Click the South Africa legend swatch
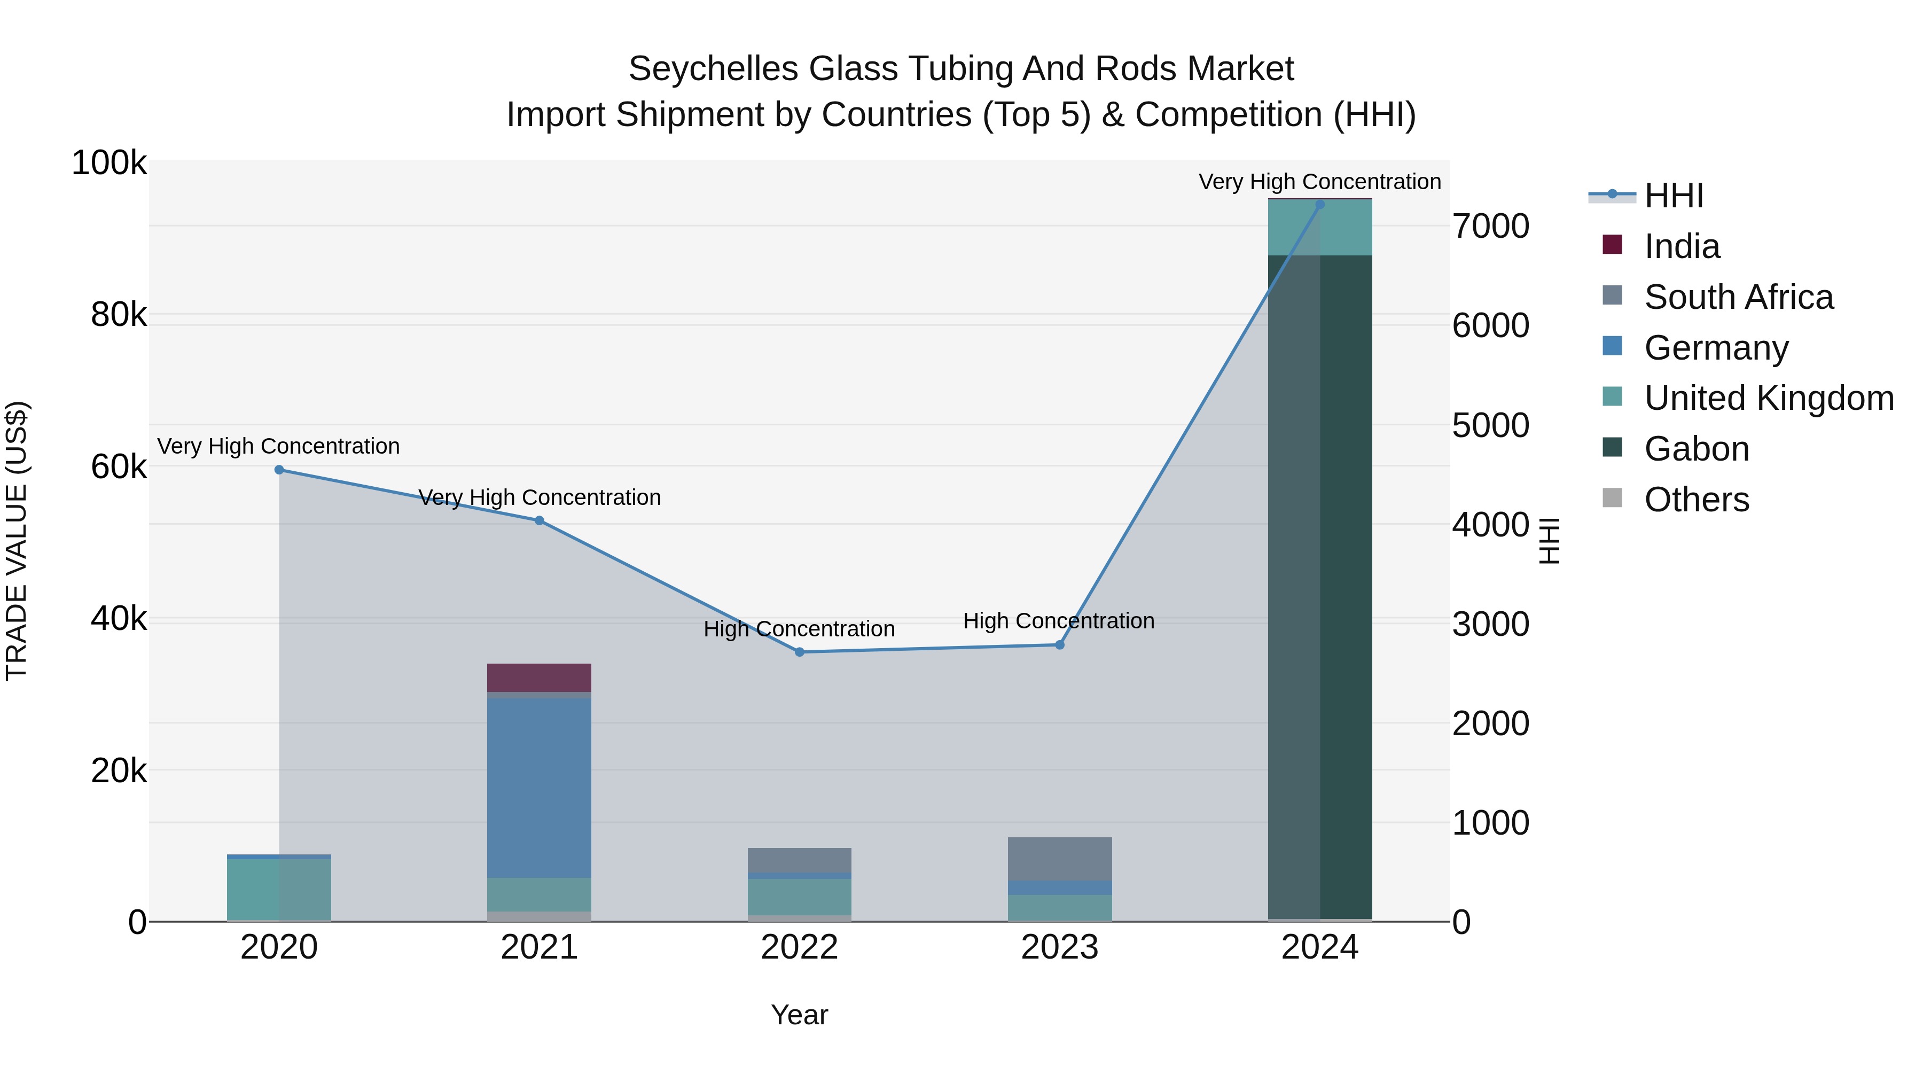Viewport: 1923px width, 1082px height. (1613, 295)
